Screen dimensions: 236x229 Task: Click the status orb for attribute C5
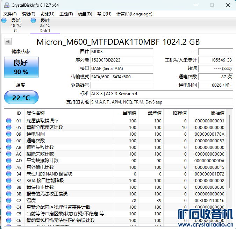pos(9,214)
